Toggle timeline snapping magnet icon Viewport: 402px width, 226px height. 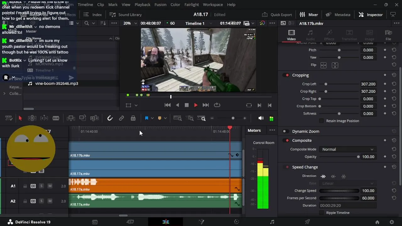(x=110, y=118)
